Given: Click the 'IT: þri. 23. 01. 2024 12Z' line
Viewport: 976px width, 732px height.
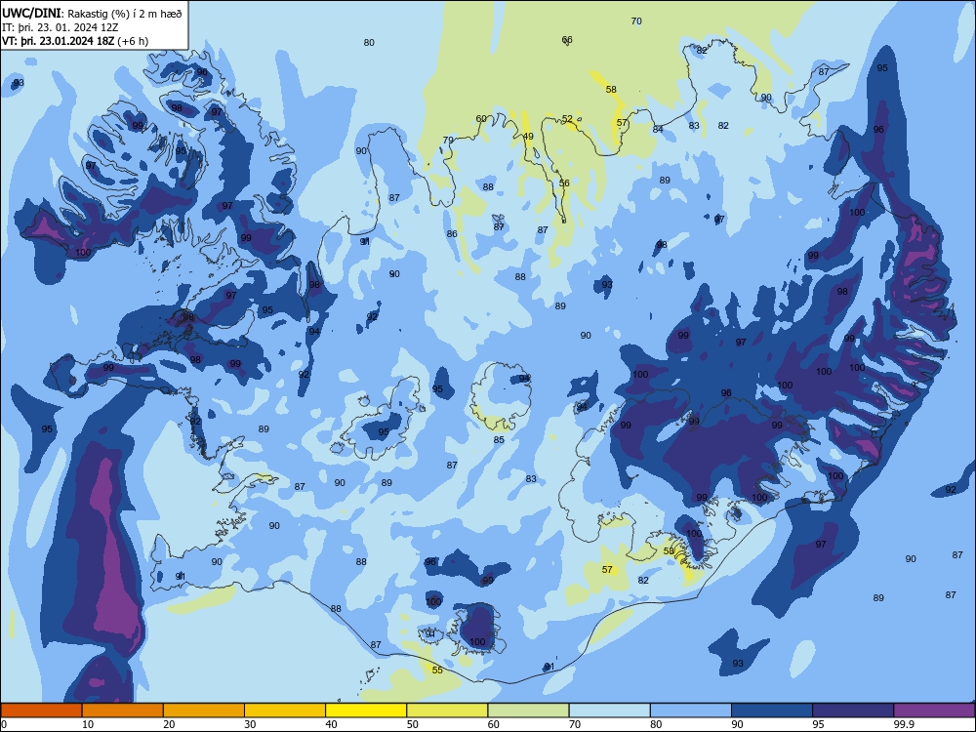Looking at the screenshot, I should coord(61,27).
